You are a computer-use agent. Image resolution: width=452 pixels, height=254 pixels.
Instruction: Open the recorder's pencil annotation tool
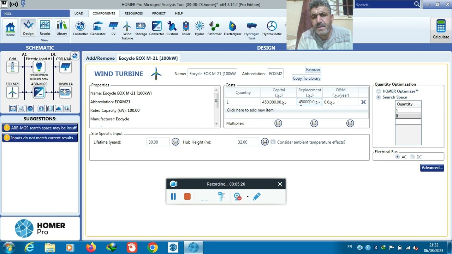257,196
